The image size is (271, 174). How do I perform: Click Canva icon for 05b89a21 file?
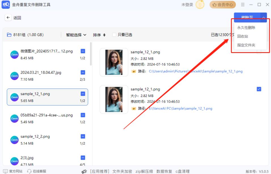click(x=14, y=118)
